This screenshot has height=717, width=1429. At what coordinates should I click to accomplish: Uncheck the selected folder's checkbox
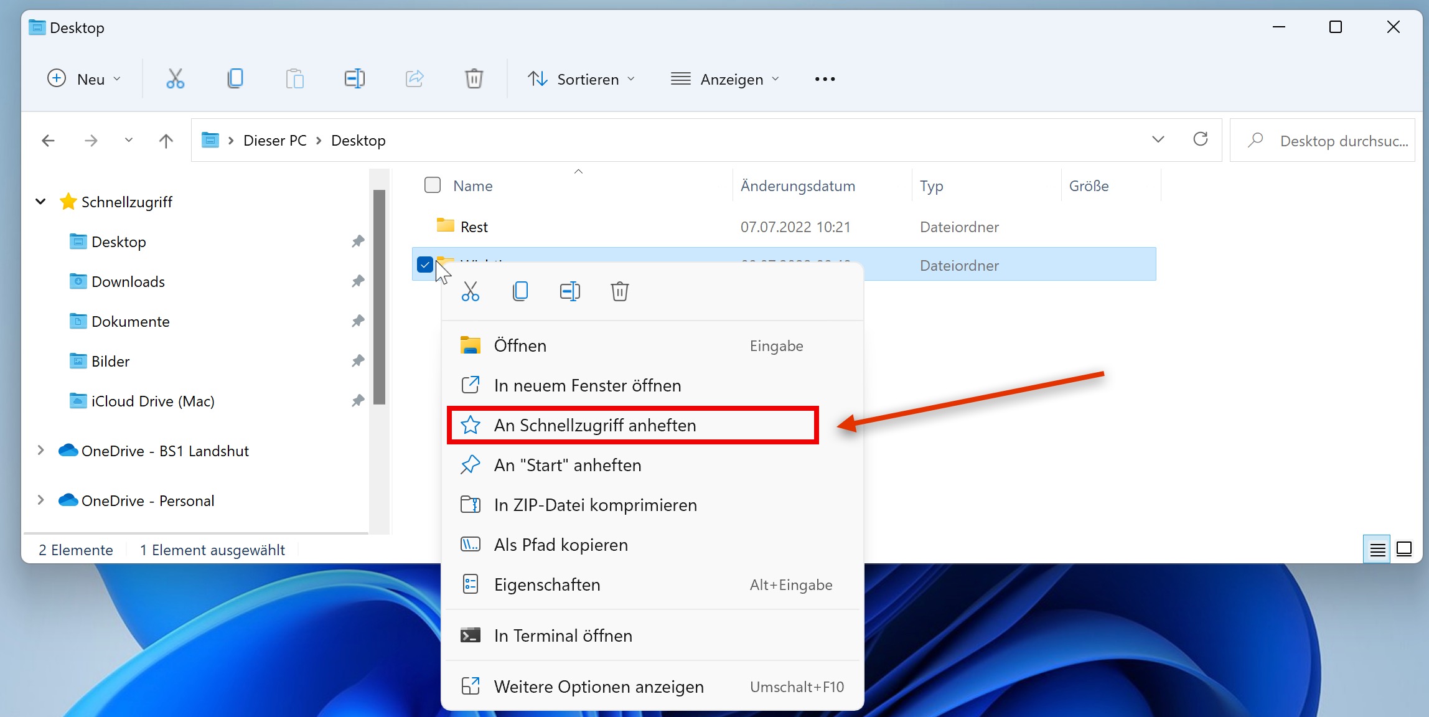(425, 265)
